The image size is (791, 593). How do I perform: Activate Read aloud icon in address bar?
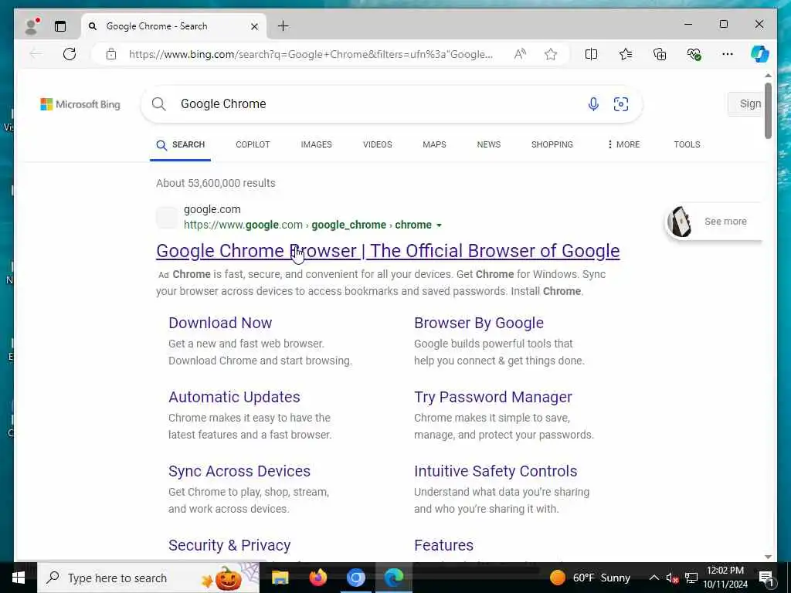(x=520, y=54)
